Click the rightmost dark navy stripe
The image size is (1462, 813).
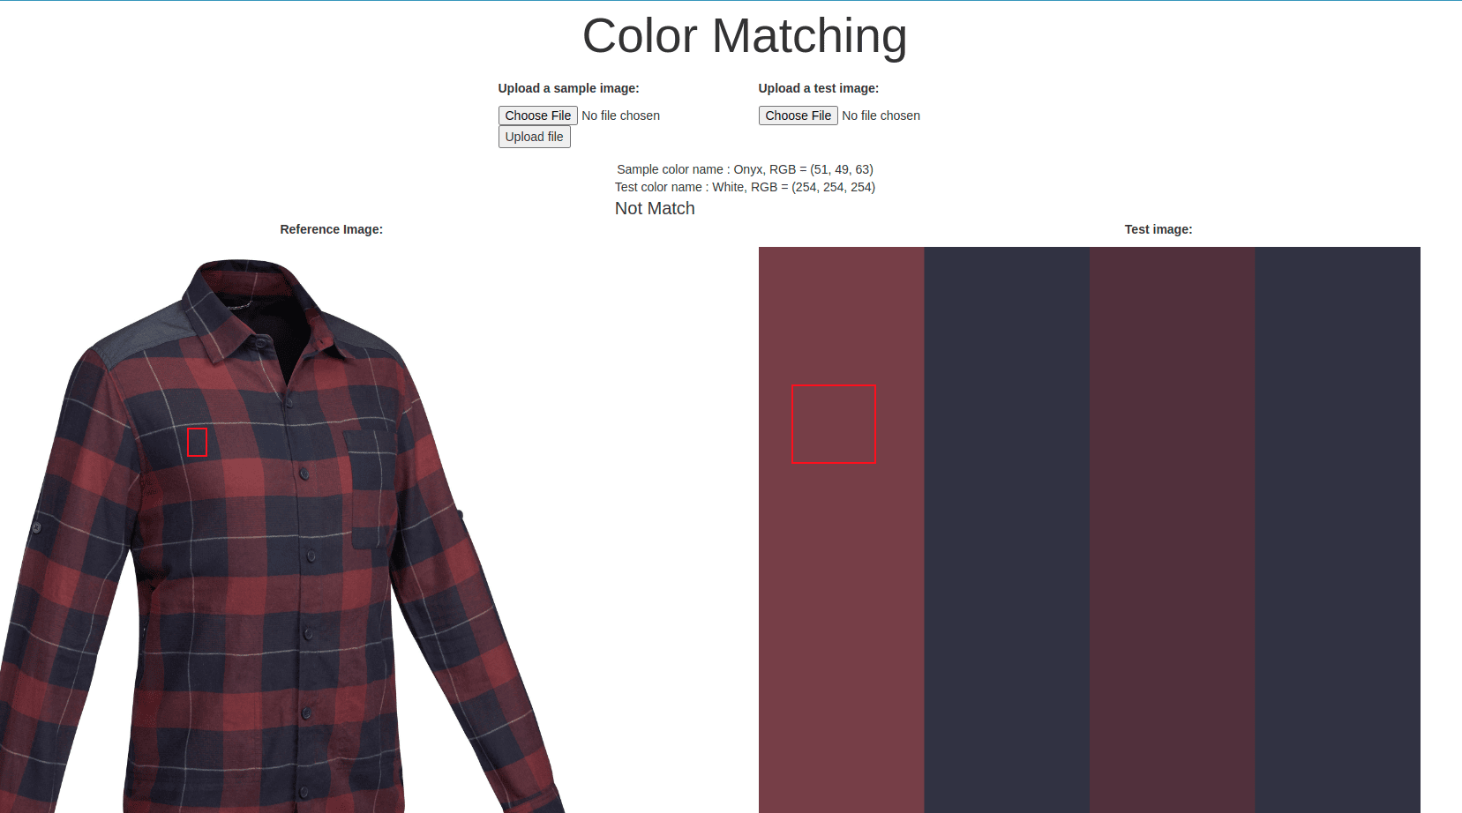(1338, 529)
